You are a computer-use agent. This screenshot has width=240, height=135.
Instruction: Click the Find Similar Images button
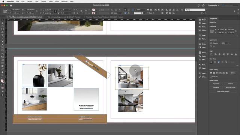[x=223, y=91]
